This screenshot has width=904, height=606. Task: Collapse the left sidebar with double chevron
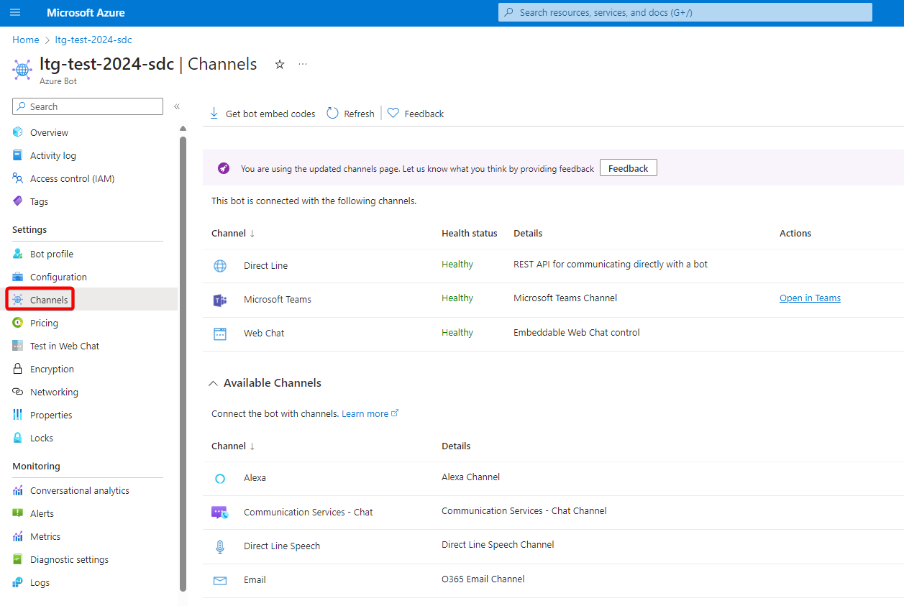click(x=177, y=106)
